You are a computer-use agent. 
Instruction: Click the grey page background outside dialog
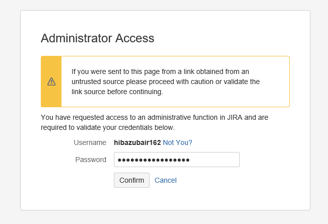tap(10, 111)
